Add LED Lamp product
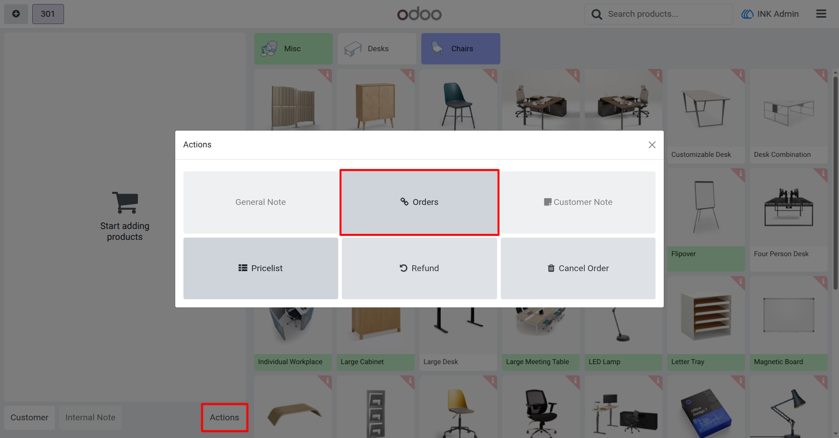Viewport: 839px width, 438px height. tap(624, 339)
